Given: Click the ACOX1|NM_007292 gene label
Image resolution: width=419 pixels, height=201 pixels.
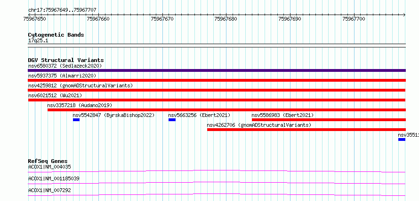Looking at the screenshot, I should click(49, 190).
